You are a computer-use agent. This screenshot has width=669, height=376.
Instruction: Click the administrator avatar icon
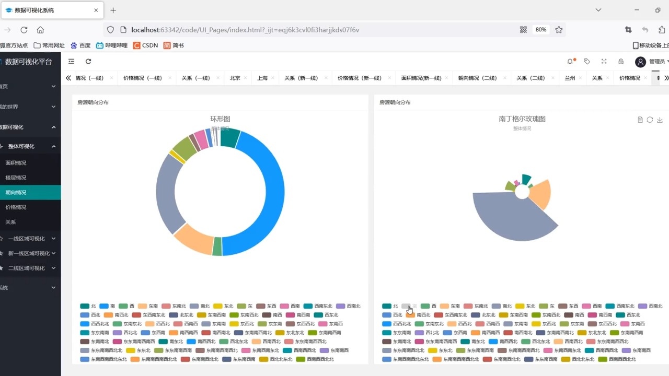coord(640,62)
